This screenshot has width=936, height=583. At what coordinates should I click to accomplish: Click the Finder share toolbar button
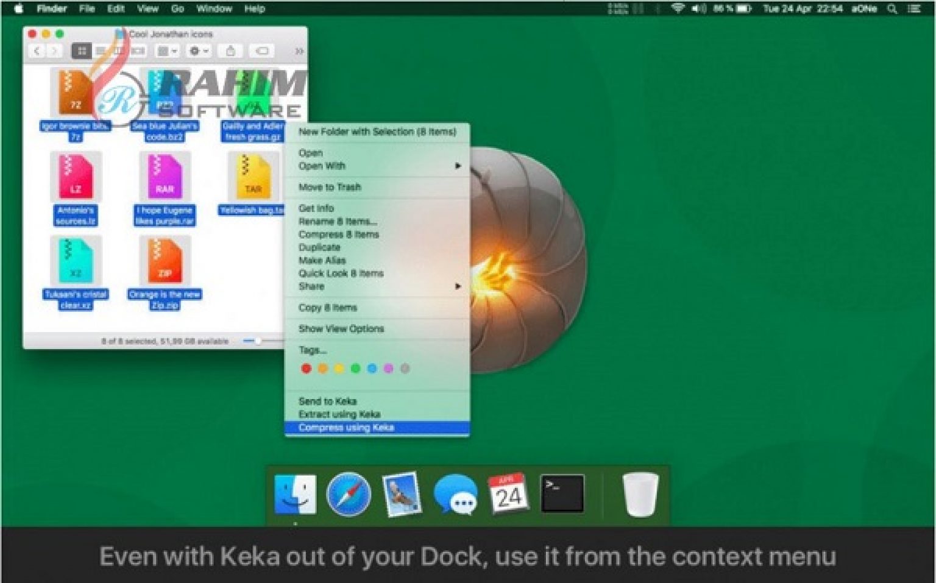(230, 51)
